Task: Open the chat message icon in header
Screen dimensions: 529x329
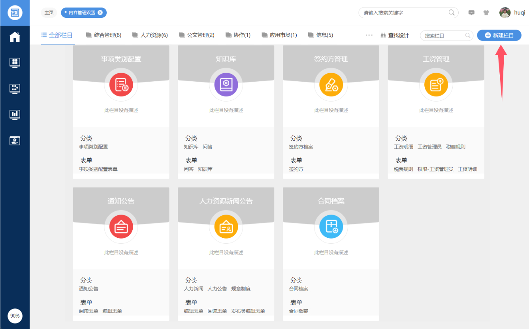Action: 471,13
